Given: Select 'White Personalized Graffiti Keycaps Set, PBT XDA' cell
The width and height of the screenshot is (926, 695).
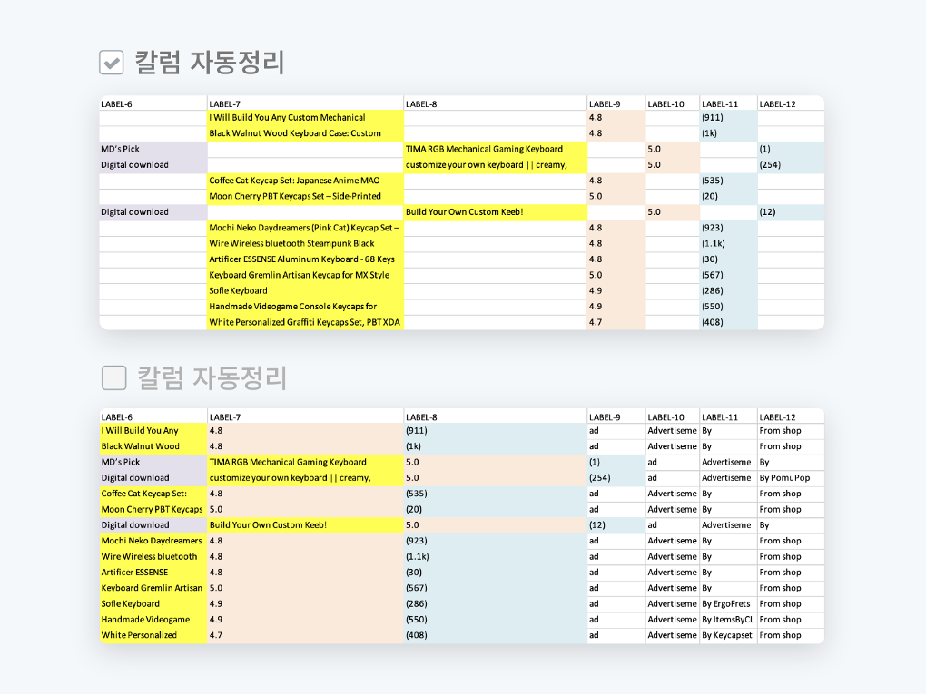Looking at the screenshot, I should [305, 322].
